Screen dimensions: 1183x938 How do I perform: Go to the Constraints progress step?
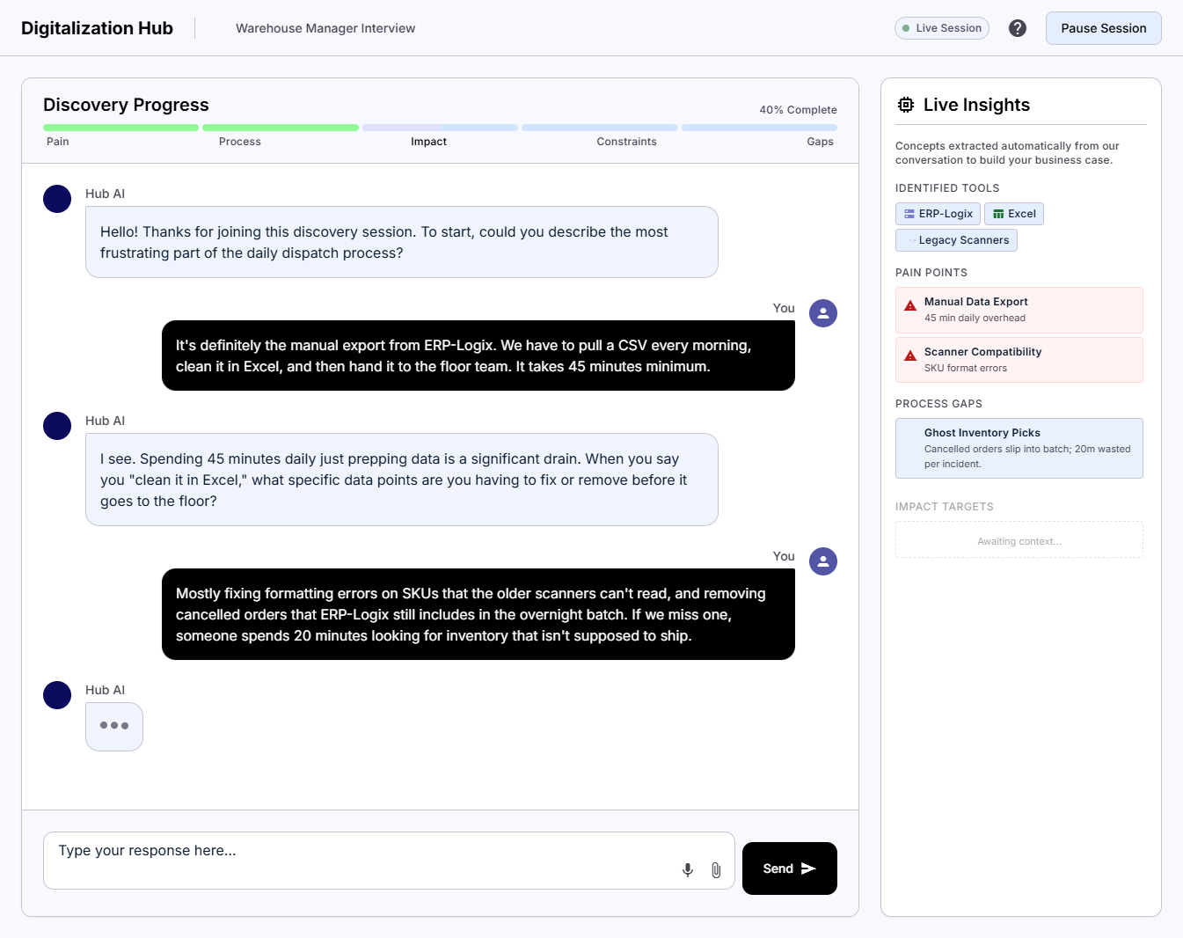[626, 142]
